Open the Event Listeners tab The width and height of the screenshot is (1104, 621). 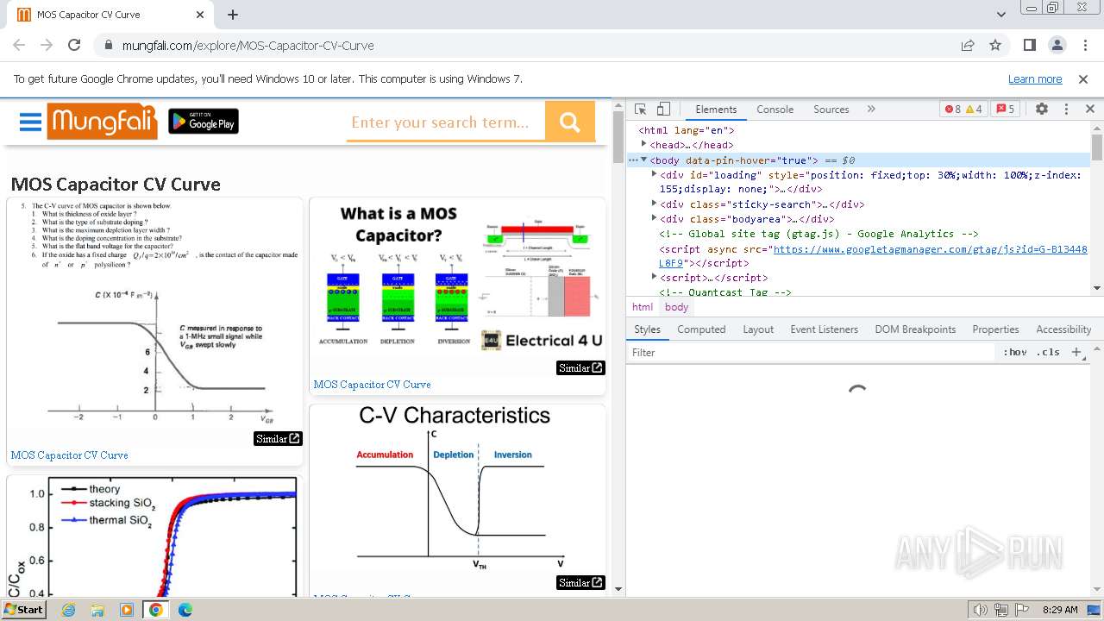tap(825, 329)
